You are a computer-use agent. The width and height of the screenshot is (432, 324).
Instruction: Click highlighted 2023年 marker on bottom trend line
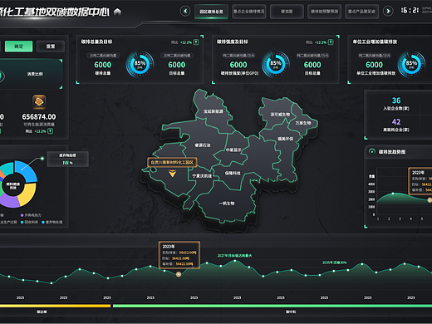179,274
